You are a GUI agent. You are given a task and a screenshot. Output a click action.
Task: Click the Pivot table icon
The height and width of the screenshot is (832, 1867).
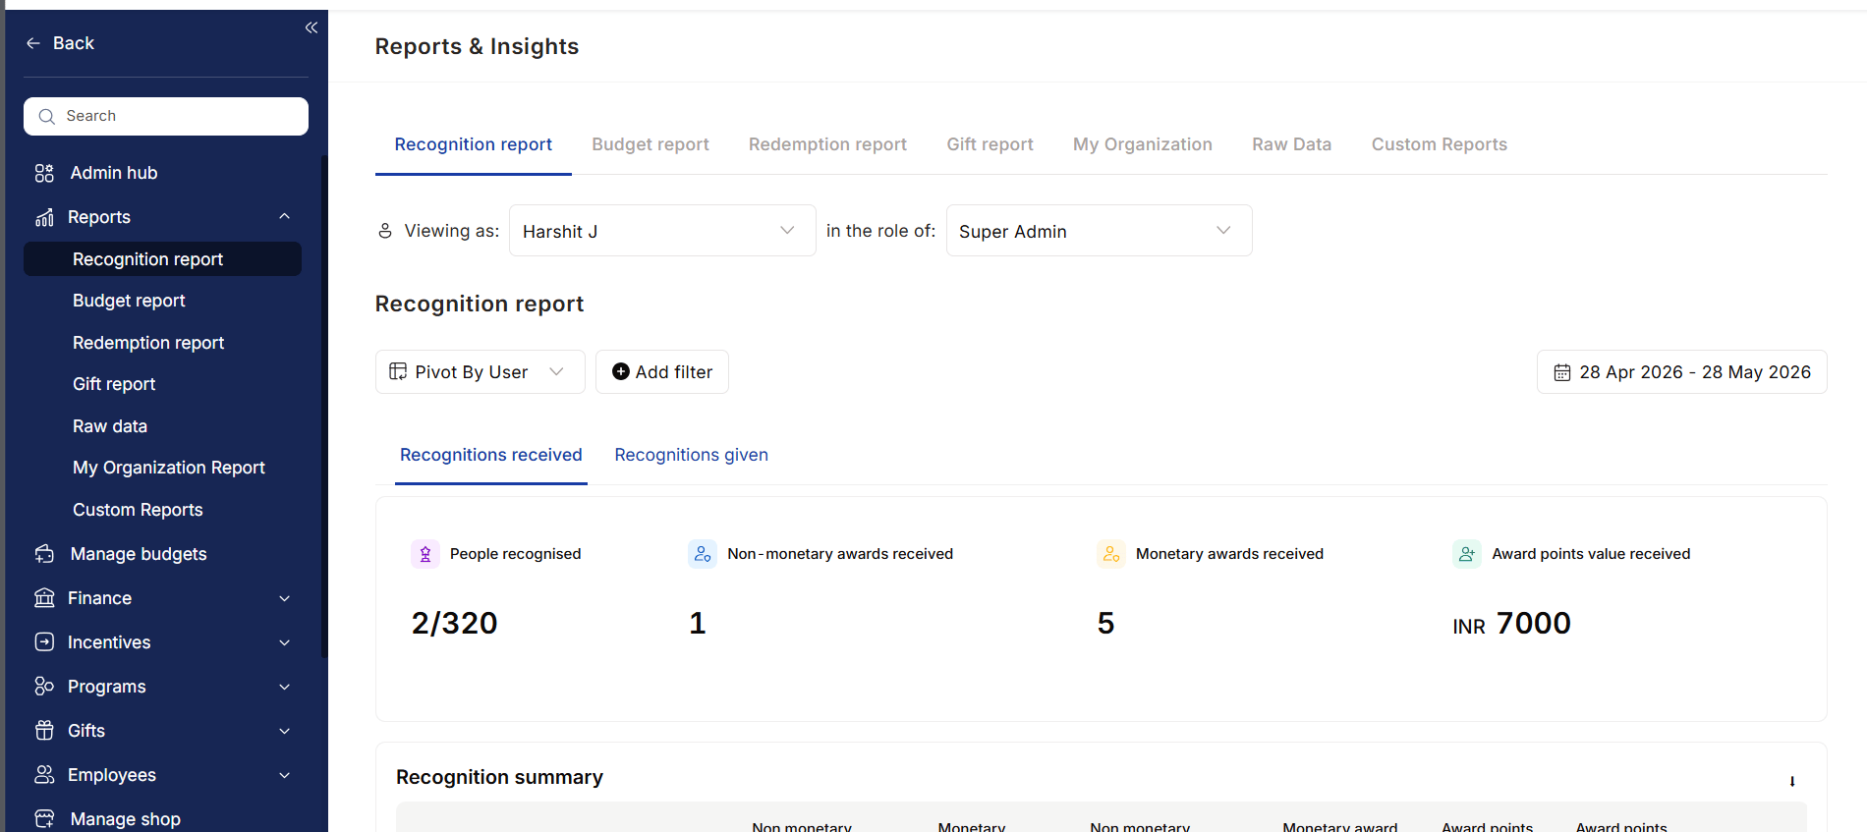[398, 371]
